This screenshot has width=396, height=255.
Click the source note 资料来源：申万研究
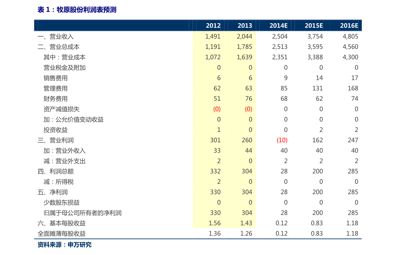click(x=65, y=245)
